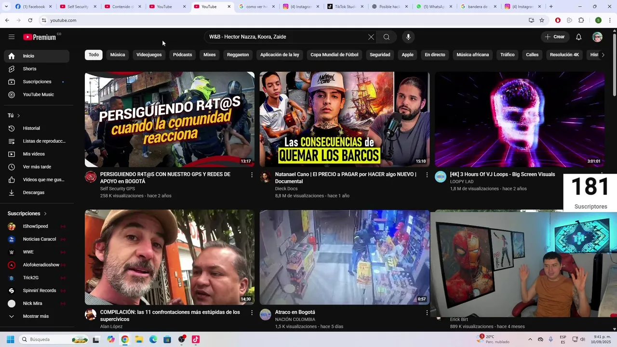Screen dimensions: 617x347
Task: Open the options menu for Atraco en Bogotá
Action: 427,313
